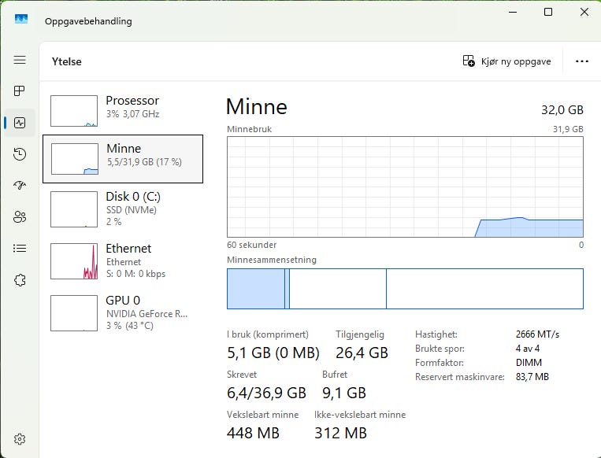Image resolution: width=601 pixels, height=458 pixels.
Task: Click the Disk 0 mini graph thumbnail
Action: point(74,209)
